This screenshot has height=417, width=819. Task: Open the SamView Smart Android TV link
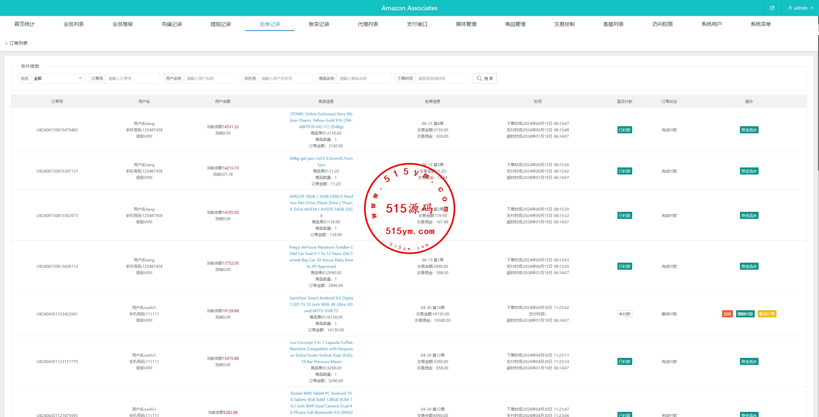(x=321, y=304)
